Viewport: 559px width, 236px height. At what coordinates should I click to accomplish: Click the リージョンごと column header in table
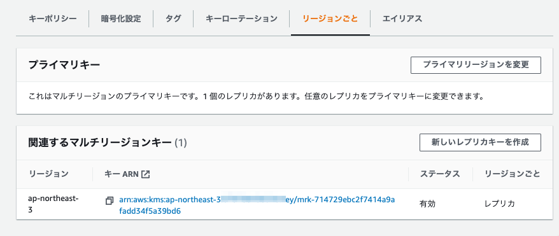coord(512,174)
